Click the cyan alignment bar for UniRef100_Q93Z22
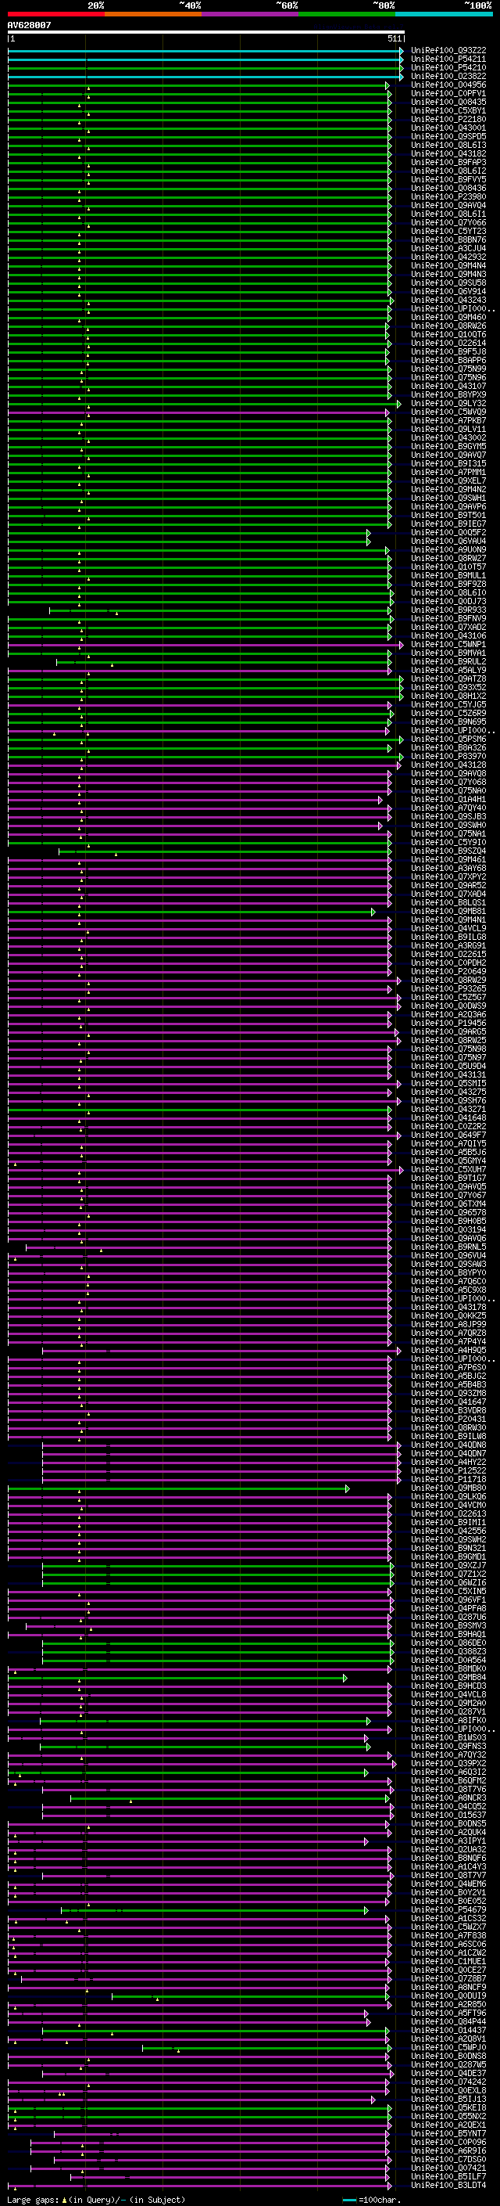Image resolution: width=500 pixels, height=2206 pixels. click(206, 51)
